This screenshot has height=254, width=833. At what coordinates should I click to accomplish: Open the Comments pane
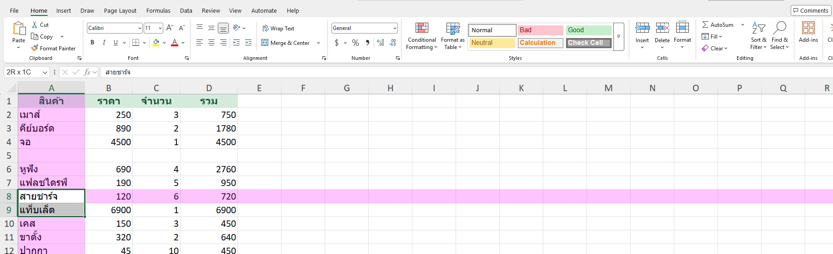point(811,10)
